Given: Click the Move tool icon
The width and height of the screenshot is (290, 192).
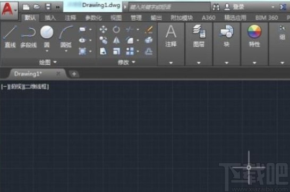Looking at the screenshot, I should 103,29.
